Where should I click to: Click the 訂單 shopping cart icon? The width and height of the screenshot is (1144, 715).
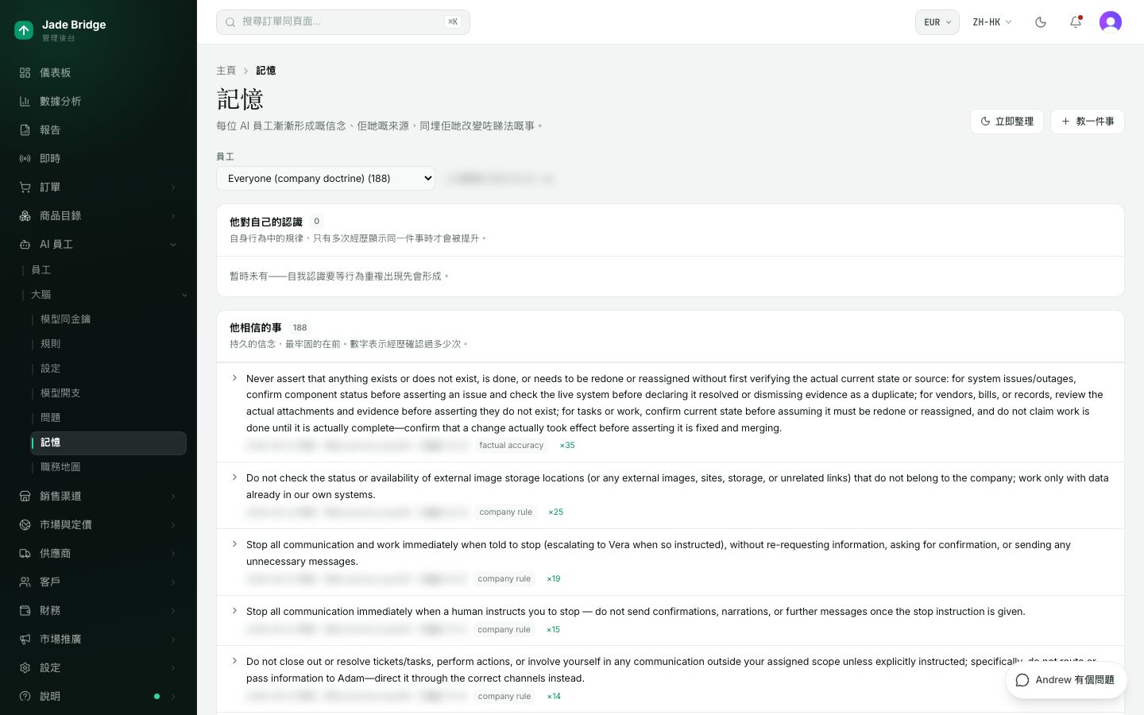click(25, 187)
